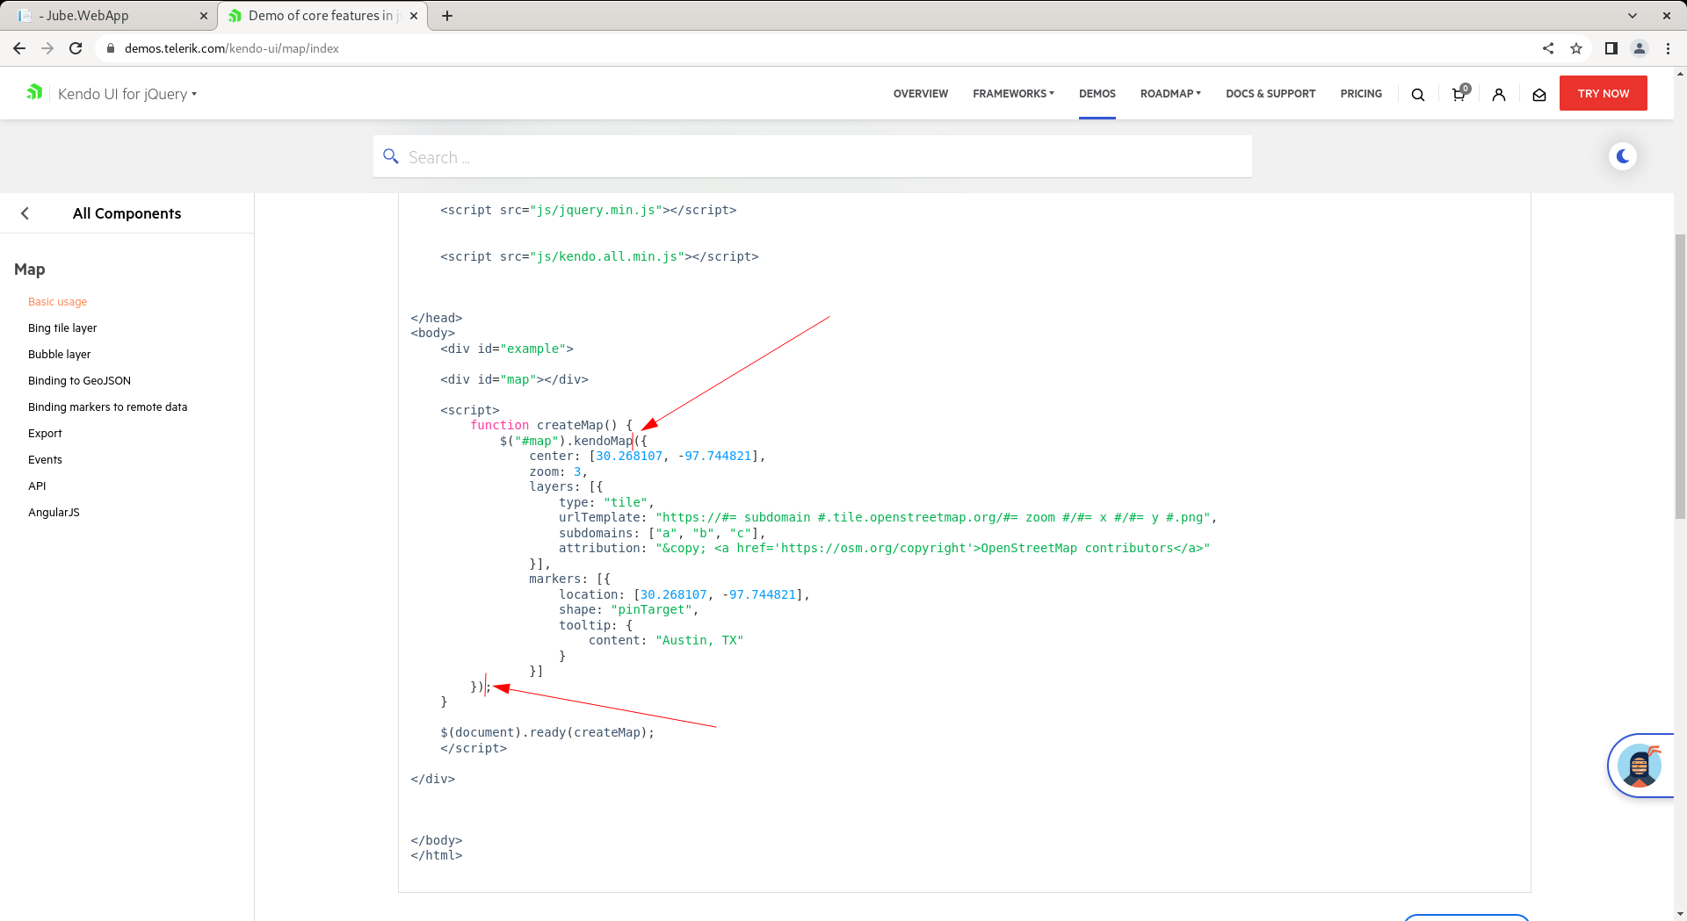Screen dimensions: 1687x921
Task: Click the TRY NOW button
Action: [1603, 93]
